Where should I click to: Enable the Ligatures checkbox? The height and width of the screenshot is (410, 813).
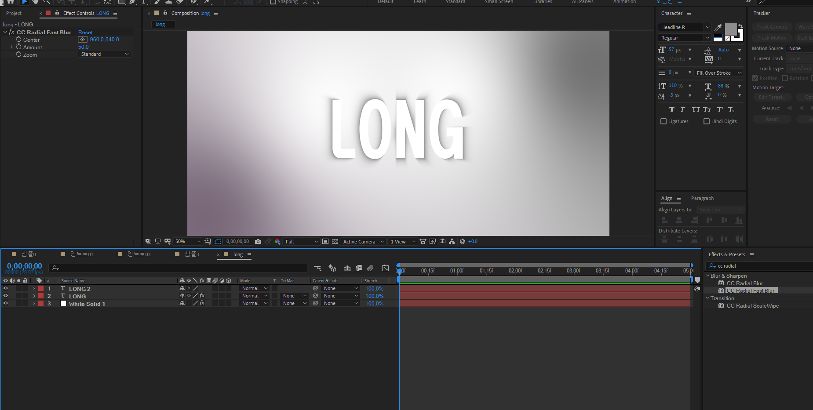pyautogui.click(x=664, y=121)
